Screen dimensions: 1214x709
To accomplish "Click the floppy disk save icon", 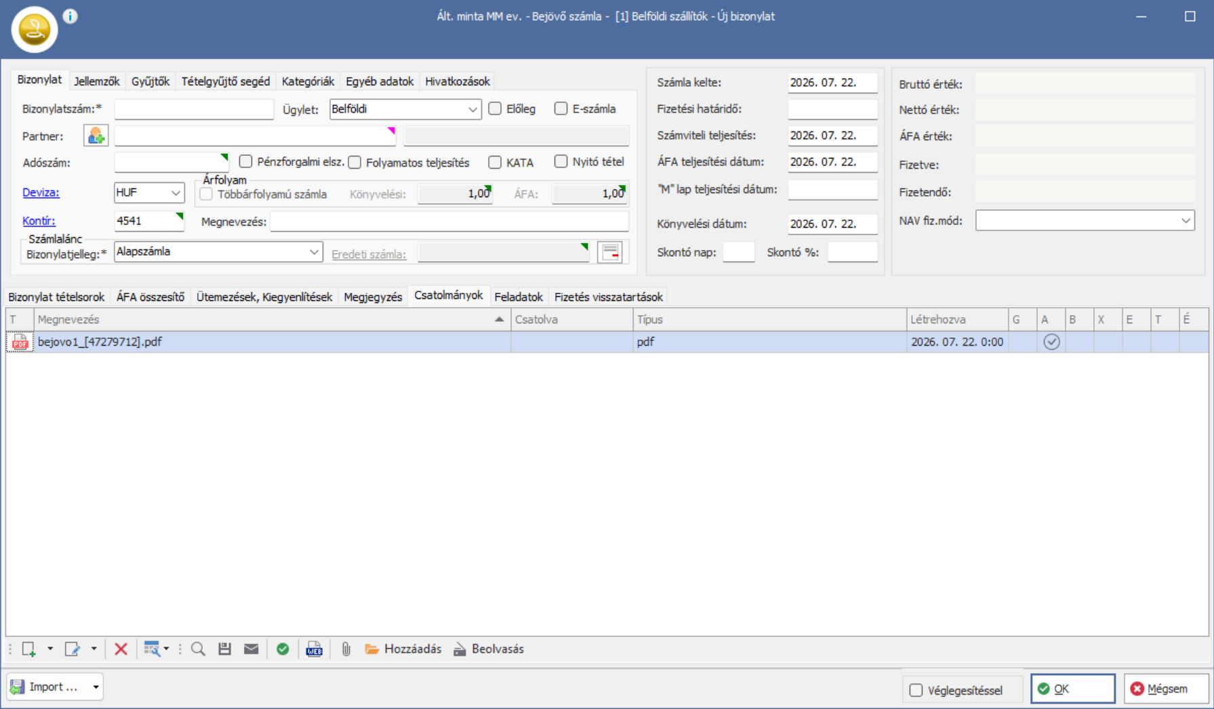I will click(224, 649).
